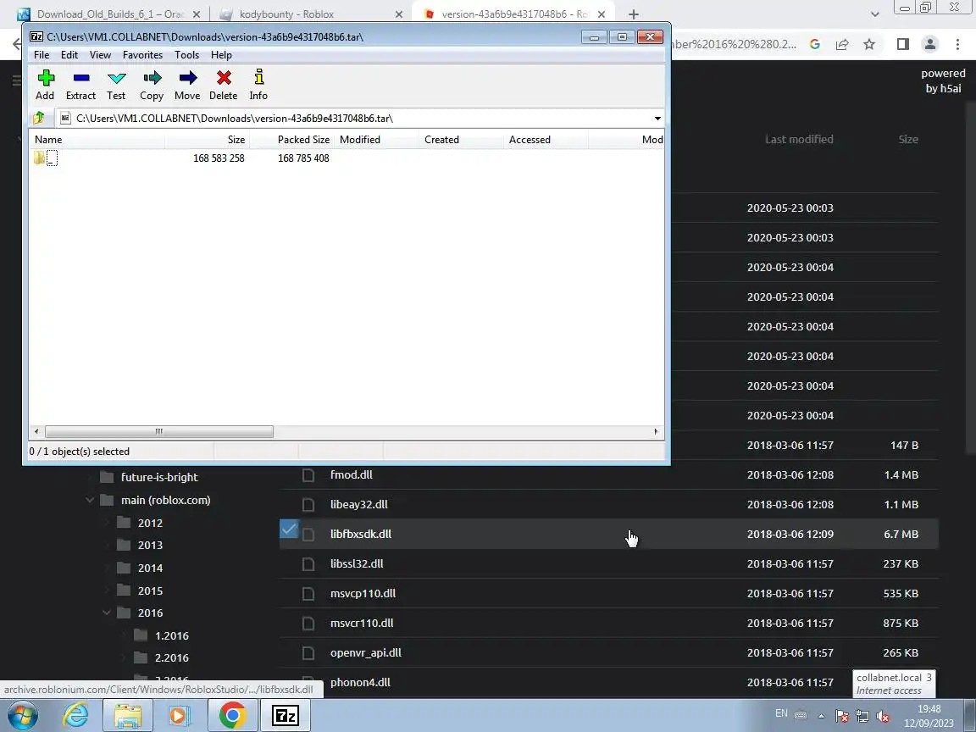The image size is (976, 732).
Task: Open Windows Explorer from taskbar
Action: coord(128,715)
